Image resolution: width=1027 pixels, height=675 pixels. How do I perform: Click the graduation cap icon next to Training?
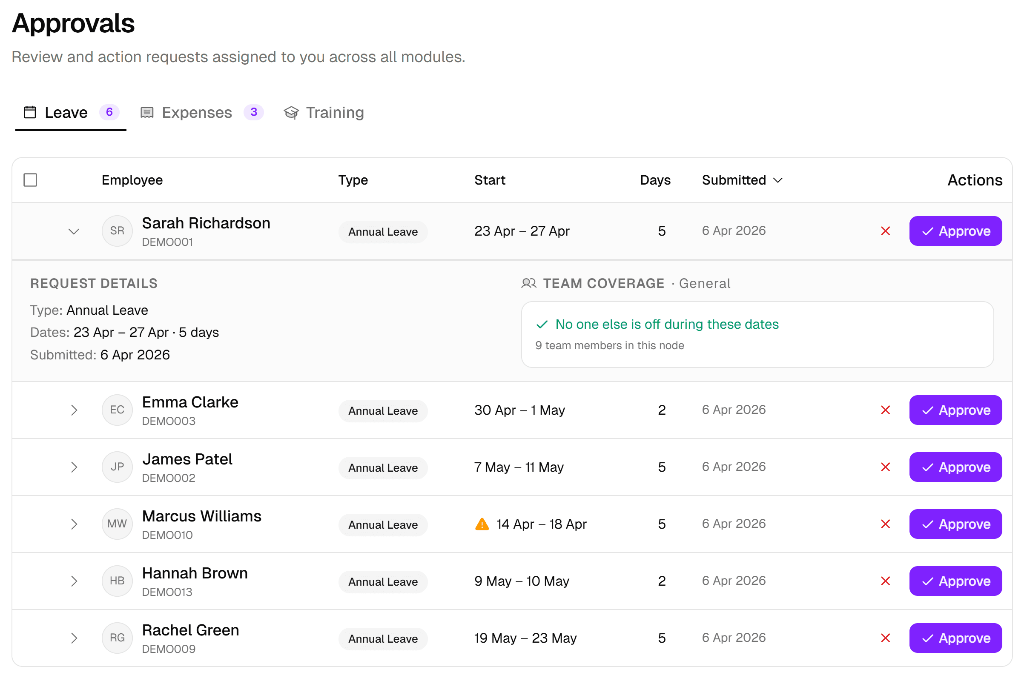click(x=291, y=112)
